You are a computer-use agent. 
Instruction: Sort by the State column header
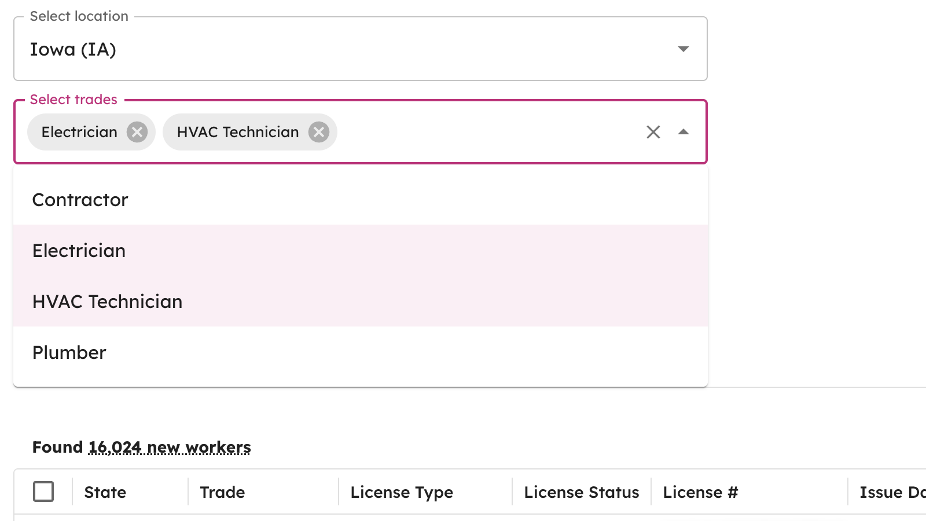pyautogui.click(x=105, y=492)
